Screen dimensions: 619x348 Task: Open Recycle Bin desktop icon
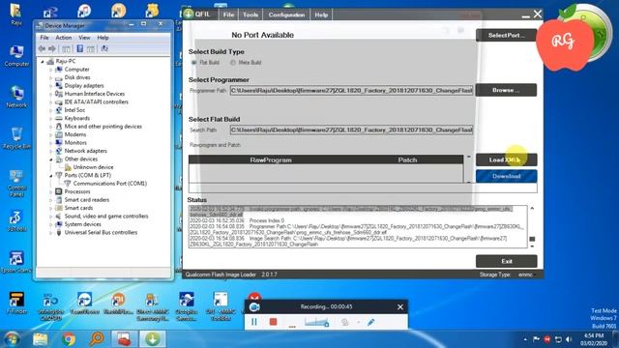16,138
